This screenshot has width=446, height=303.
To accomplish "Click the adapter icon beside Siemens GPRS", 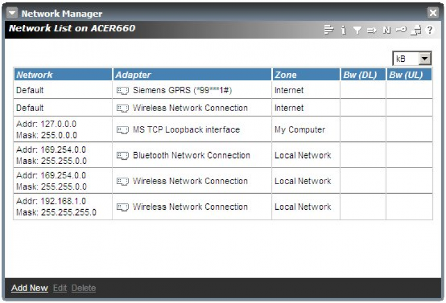I will pyautogui.click(x=123, y=91).
